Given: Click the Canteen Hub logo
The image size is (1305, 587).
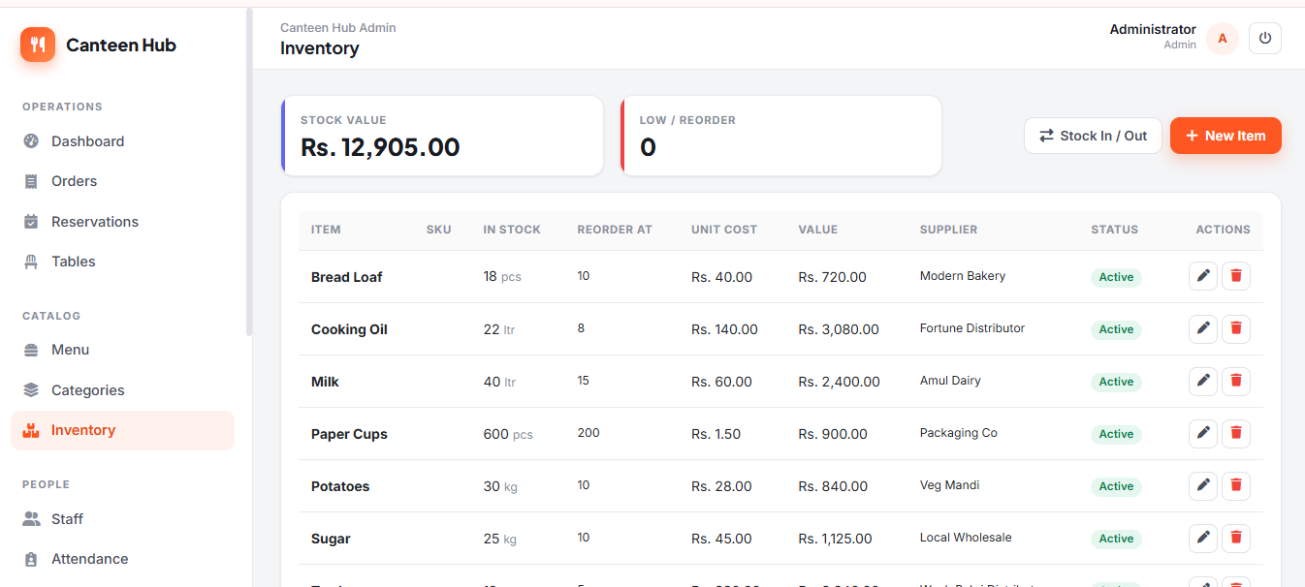Looking at the screenshot, I should (38, 45).
